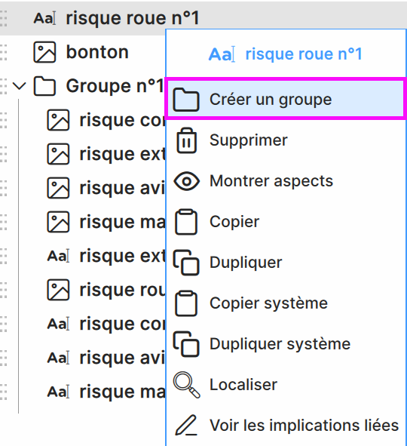The image size is (407, 446).
Task: Select the Localiser text in context menu
Action: (x=243, y=385)
